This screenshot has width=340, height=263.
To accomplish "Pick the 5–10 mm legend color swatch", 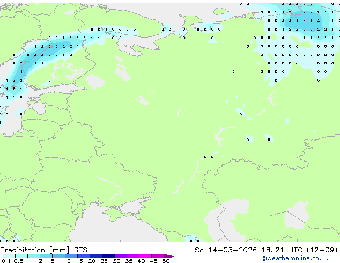I will [59, 256].
